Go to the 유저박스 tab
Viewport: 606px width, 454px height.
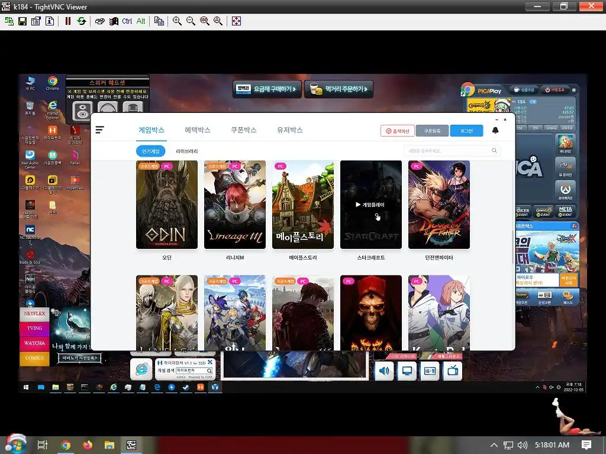(x=290, y=130)
